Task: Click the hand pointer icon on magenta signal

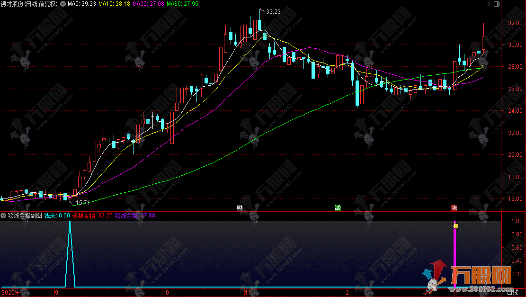Action: 455,225
